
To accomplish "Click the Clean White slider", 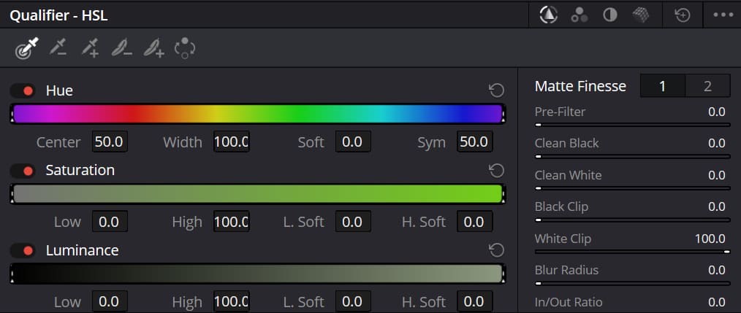I will click(x=632, y=188).
